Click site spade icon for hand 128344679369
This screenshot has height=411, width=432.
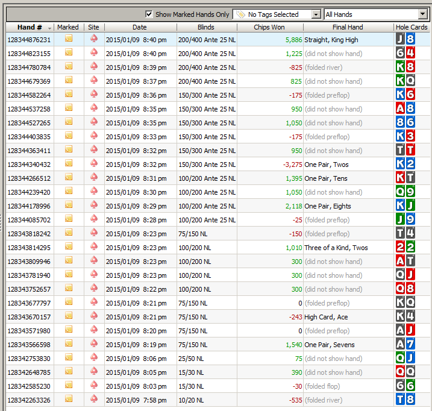94,80
